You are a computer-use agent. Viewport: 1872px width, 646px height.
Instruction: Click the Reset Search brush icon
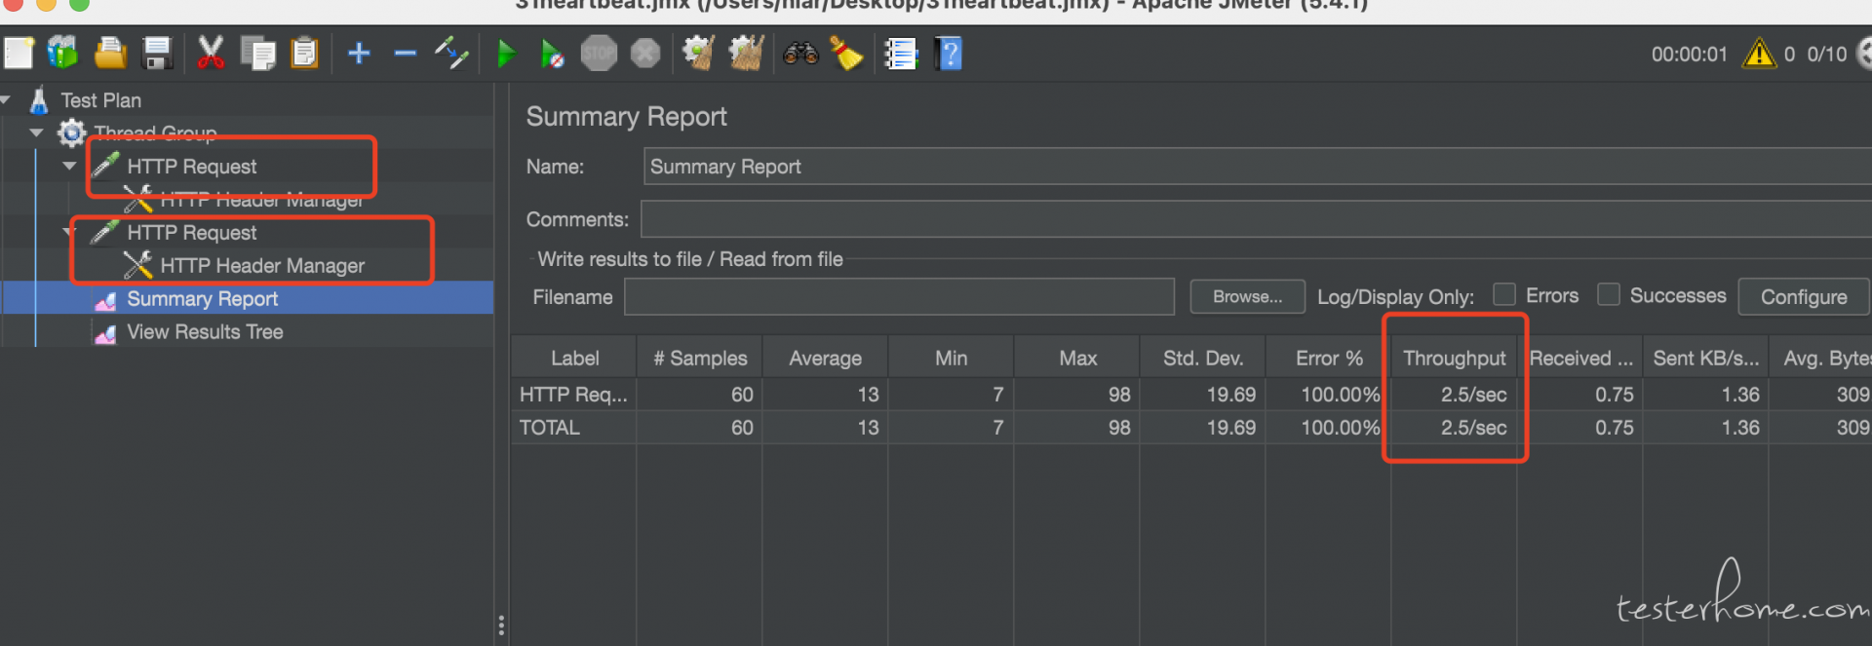(x=846, y=54)
